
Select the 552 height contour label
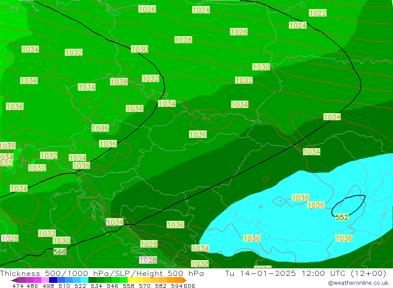(342, 217)
